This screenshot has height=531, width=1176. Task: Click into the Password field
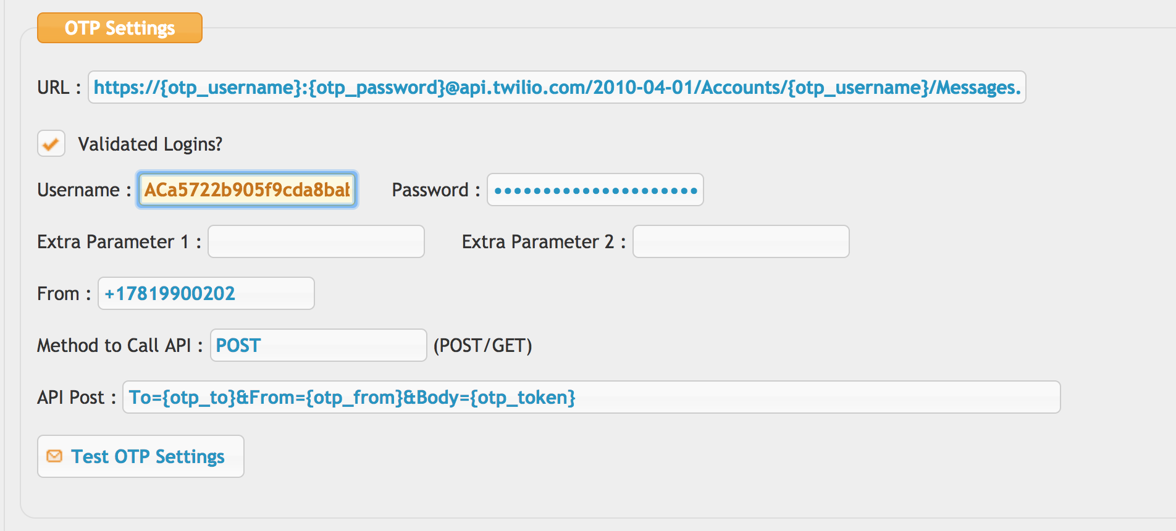(x=595, y=190)
